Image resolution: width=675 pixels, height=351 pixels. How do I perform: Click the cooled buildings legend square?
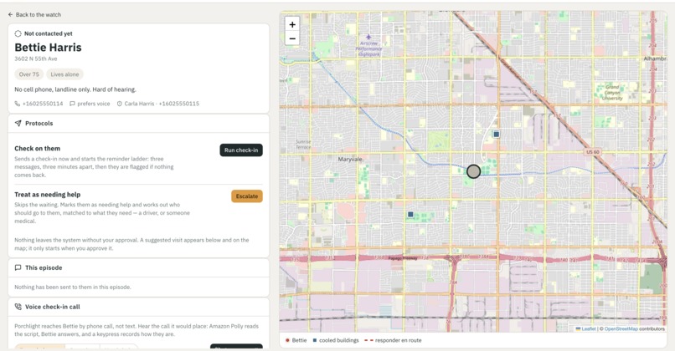pos(315,340)
